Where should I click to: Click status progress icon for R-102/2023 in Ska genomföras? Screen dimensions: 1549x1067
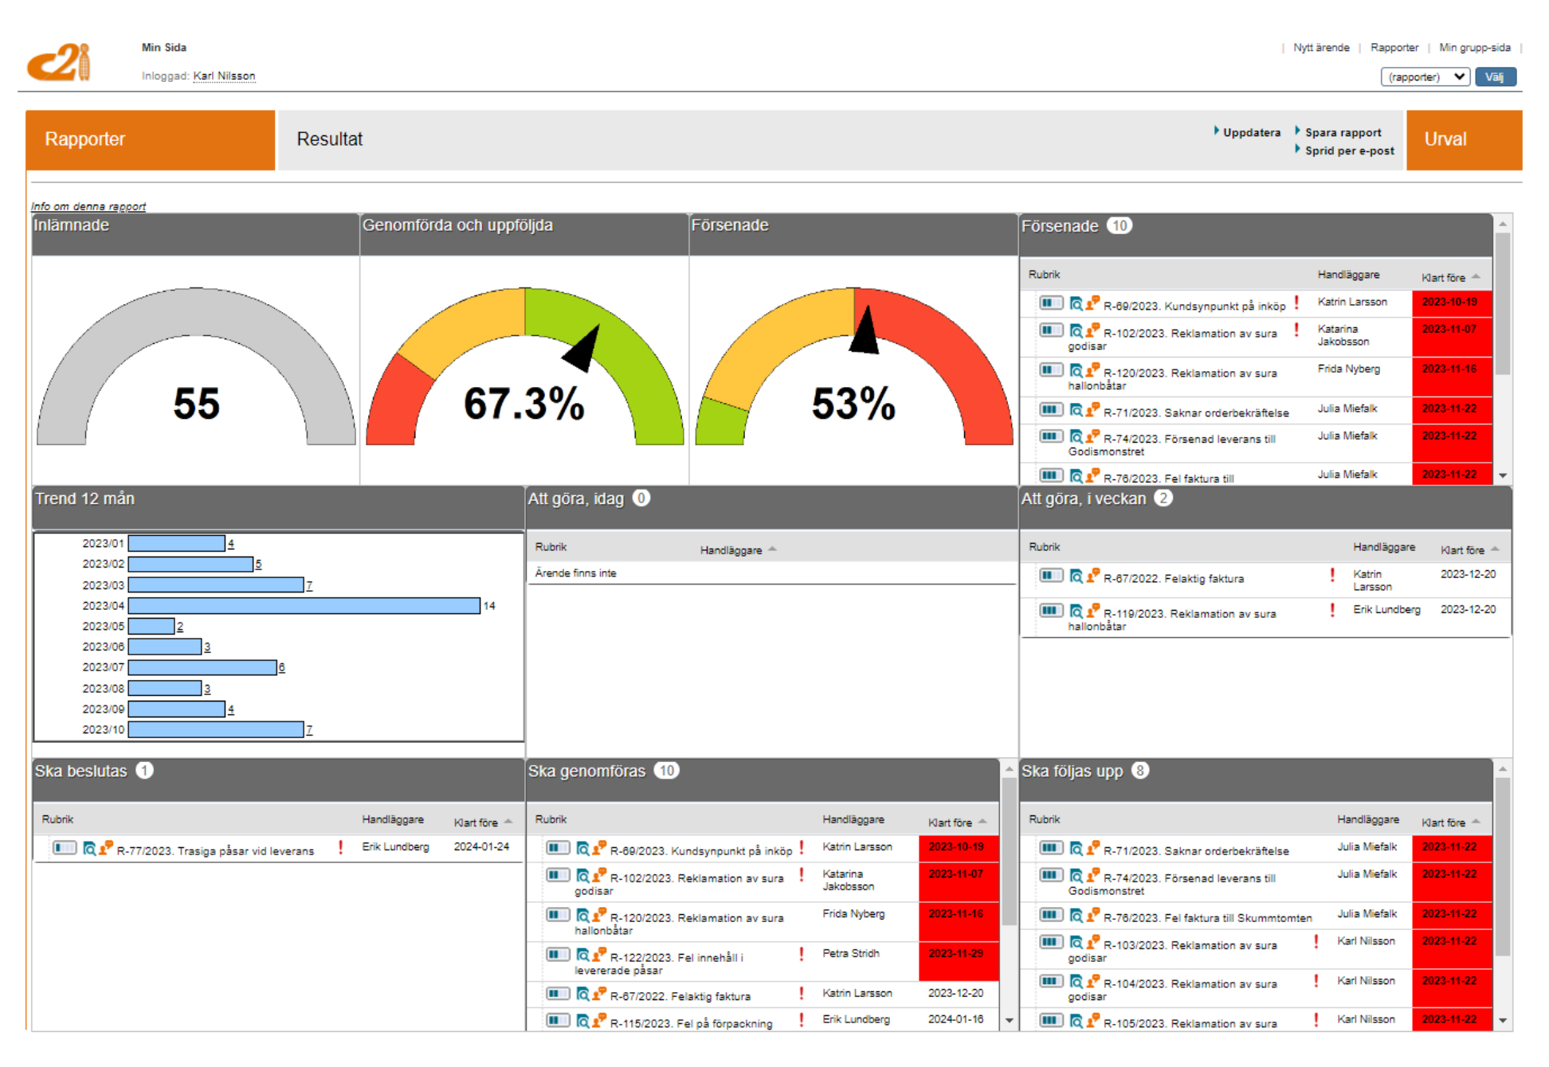(x=558, y=875)
